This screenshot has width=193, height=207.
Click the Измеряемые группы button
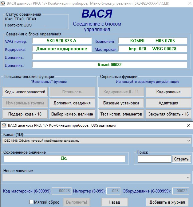click(25, 103)
